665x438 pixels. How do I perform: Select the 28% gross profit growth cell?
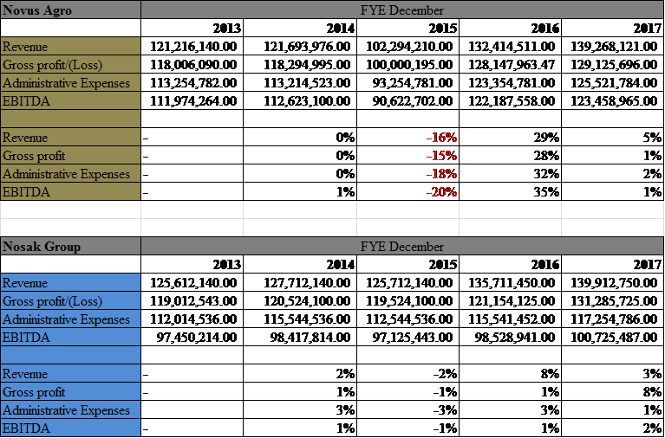[510, 156]
